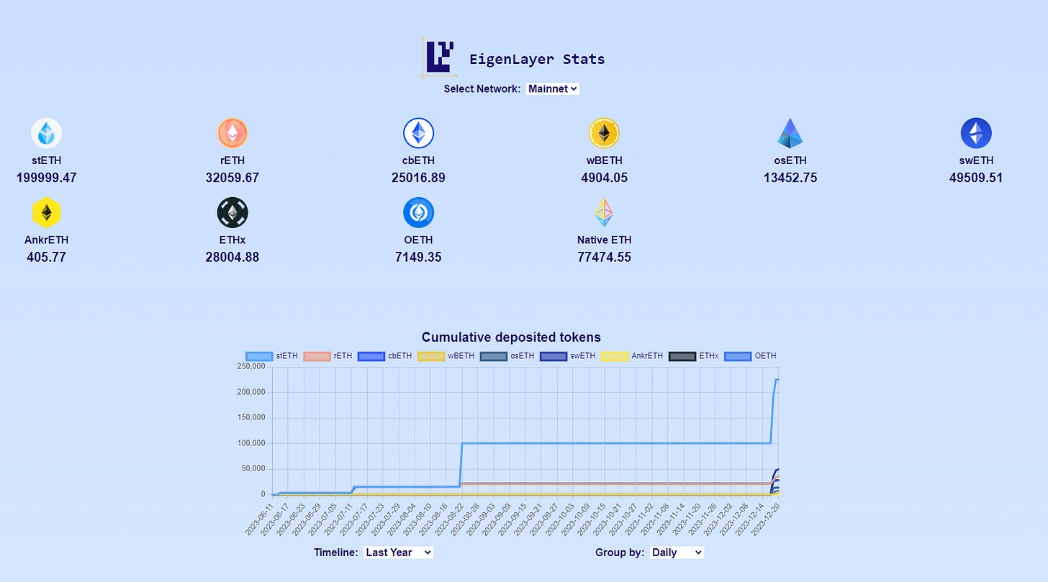Click the rETH orange token icon
Image resolution: width=1048 pixels, height=582 pixels.
pyautogui.click(x=232, y=133)
